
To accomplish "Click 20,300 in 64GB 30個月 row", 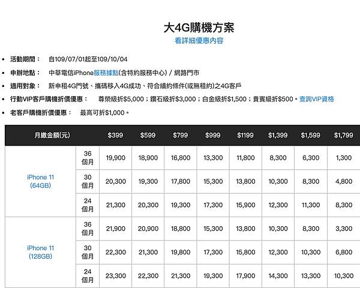I will [115, 181].
